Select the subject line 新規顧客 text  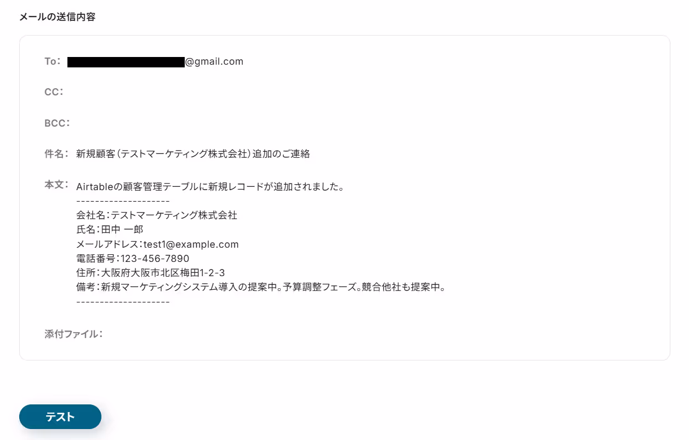click(193, 154)
